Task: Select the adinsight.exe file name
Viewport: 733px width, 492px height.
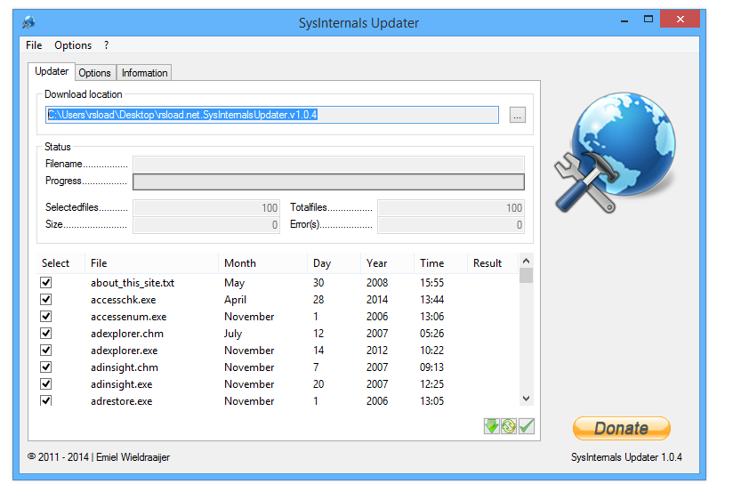Action: point(121,384)
